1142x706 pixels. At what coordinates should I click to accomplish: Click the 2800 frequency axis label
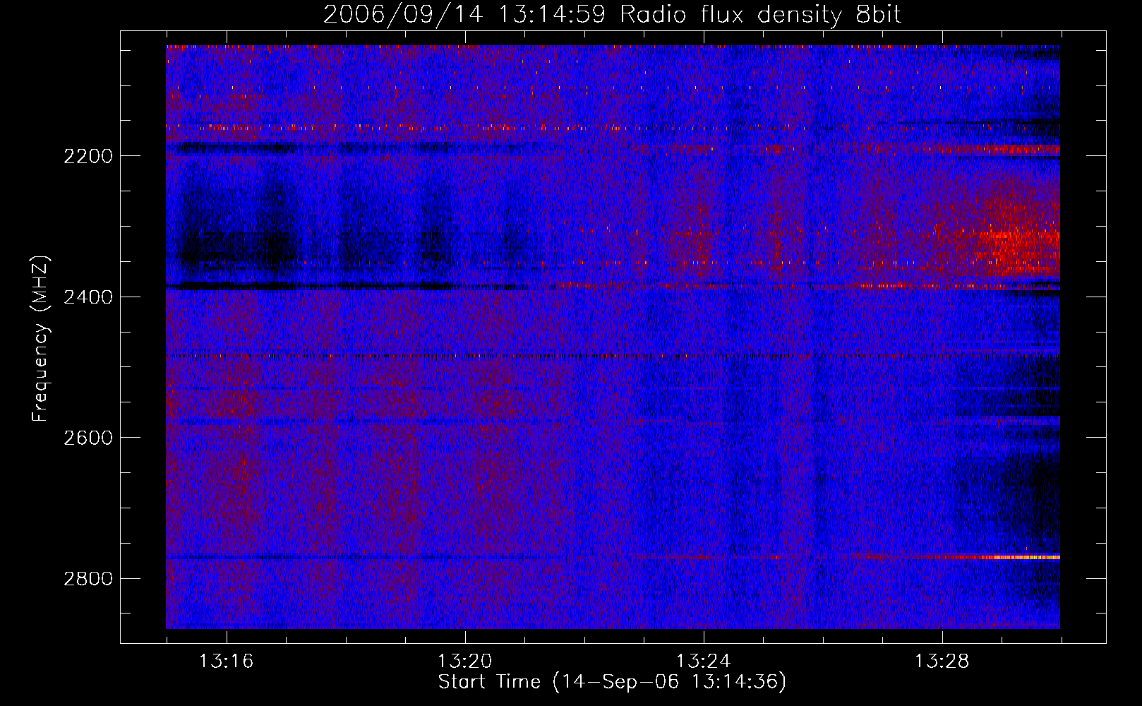tap(88, 579)
